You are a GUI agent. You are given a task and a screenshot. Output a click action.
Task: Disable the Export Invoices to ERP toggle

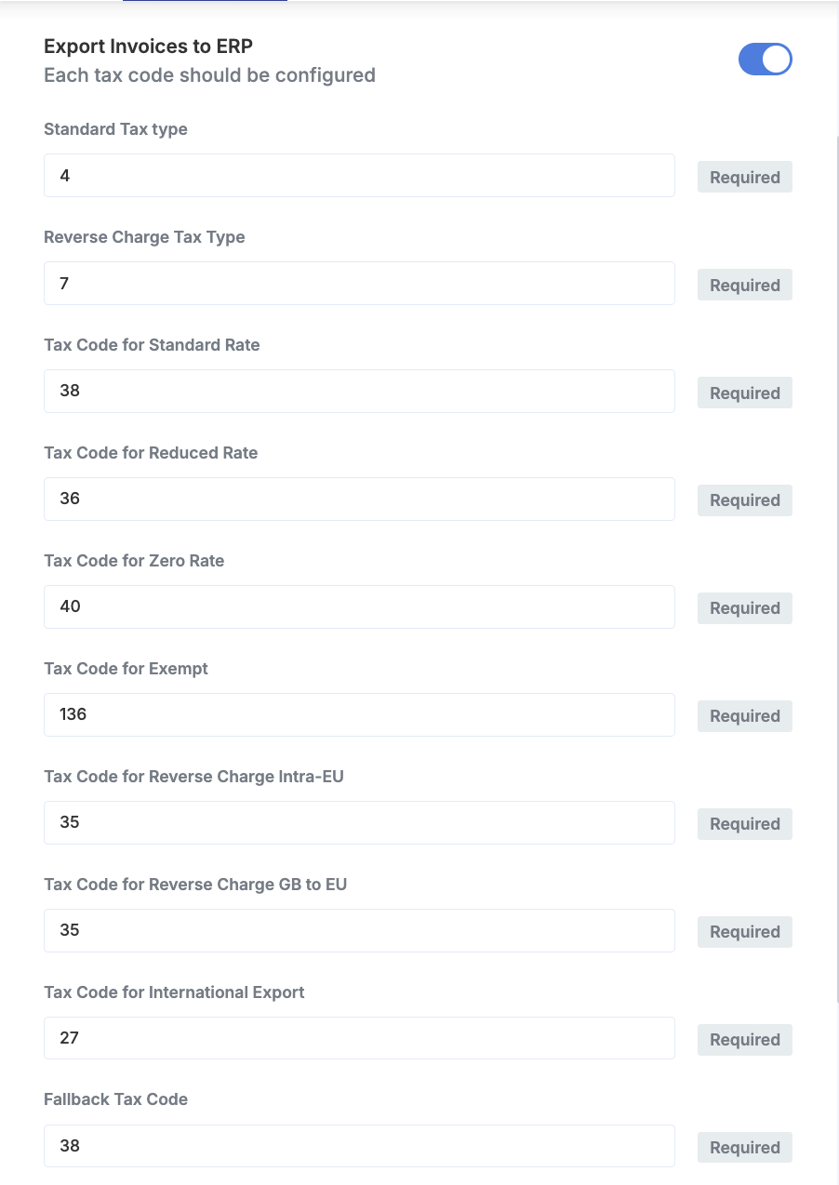pyautogui.click(x=765, y=60)
